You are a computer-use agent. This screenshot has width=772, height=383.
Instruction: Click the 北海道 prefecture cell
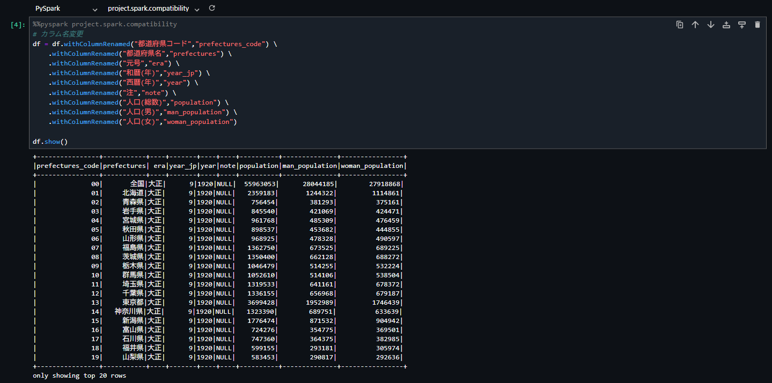133,193
